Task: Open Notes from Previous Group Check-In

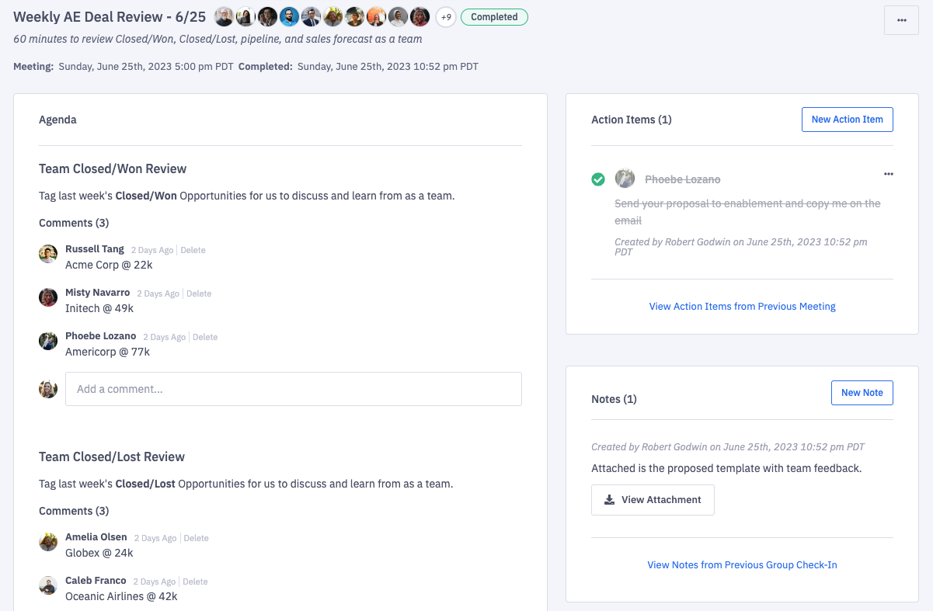Action: click(742, 564)
